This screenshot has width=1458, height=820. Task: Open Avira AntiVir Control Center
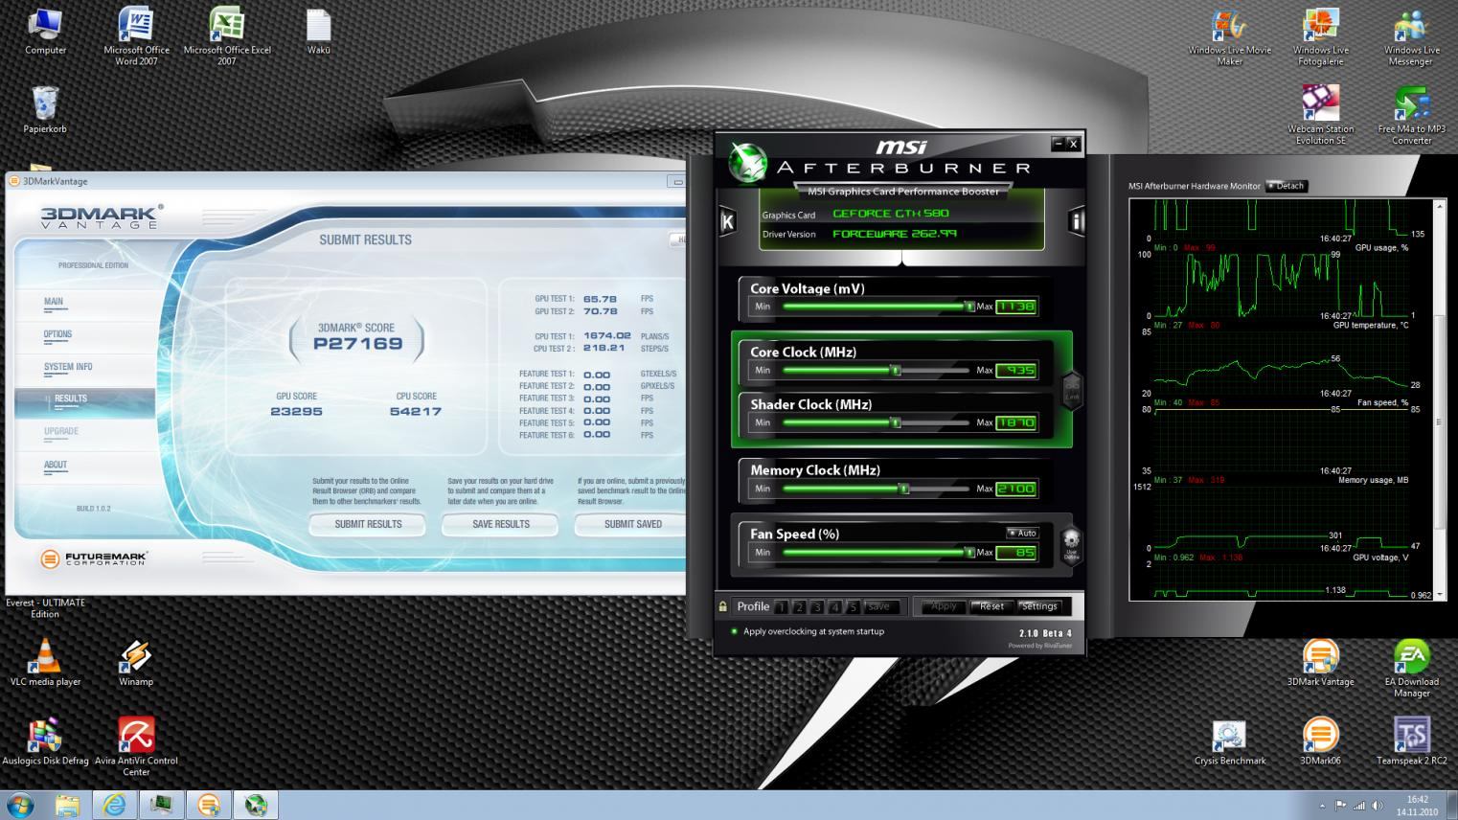point(136,747)
